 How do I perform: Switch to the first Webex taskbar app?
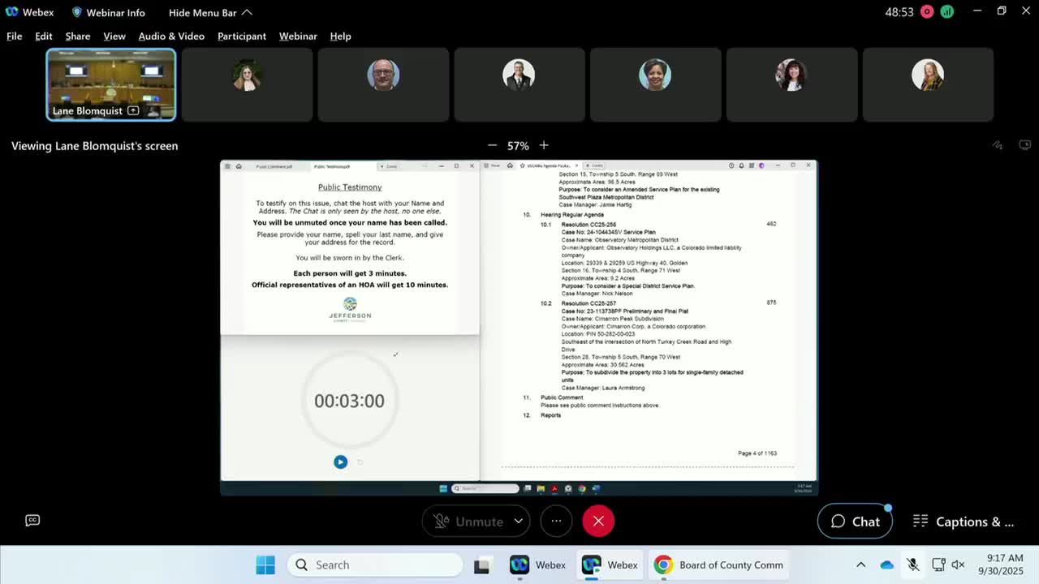(x=537, y=565)
